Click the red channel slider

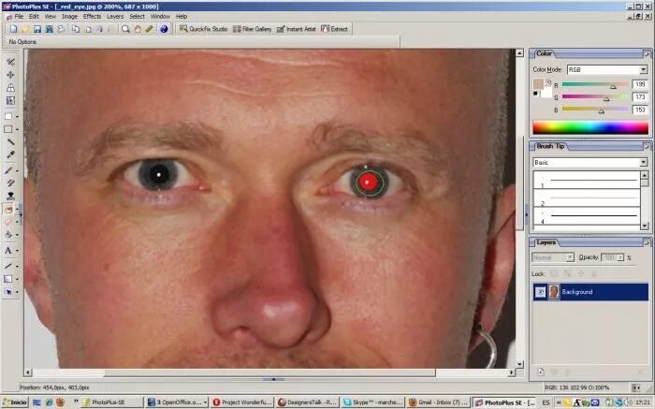595,85
